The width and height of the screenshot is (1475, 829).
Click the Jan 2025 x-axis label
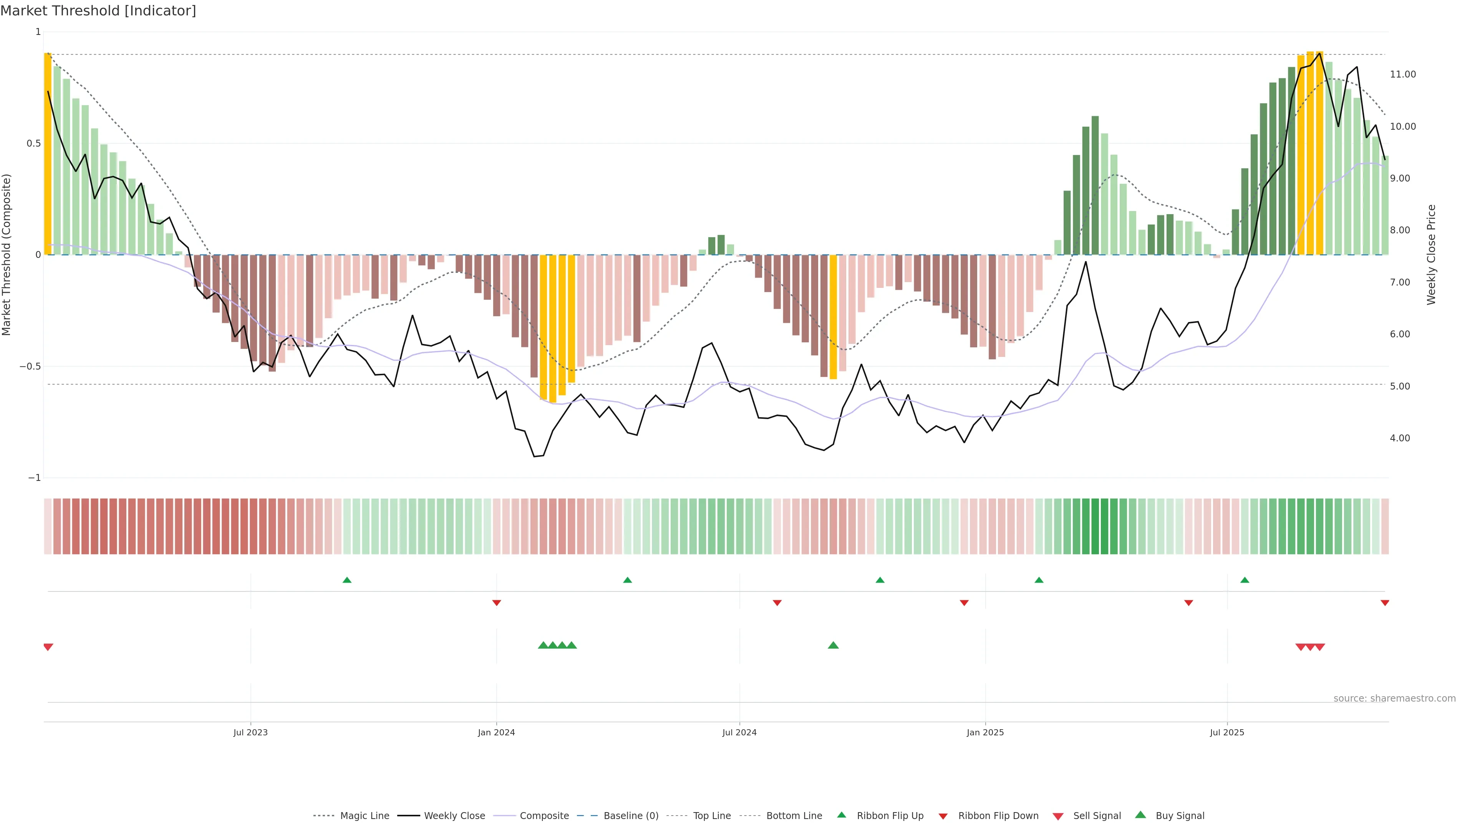(985, 732)
